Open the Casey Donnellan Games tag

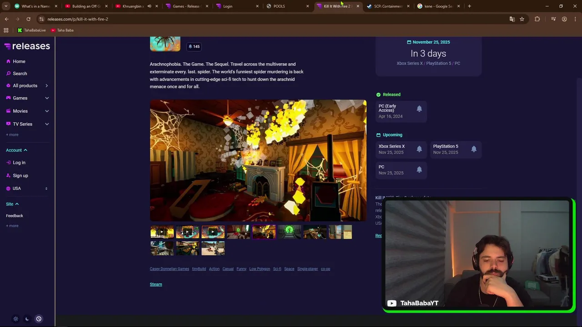coord(169,269)
